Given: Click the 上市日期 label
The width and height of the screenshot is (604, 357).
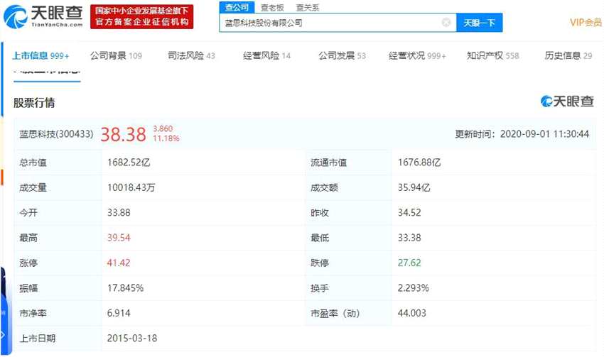Looking at the screenshot, I should (x=38, y=339).
